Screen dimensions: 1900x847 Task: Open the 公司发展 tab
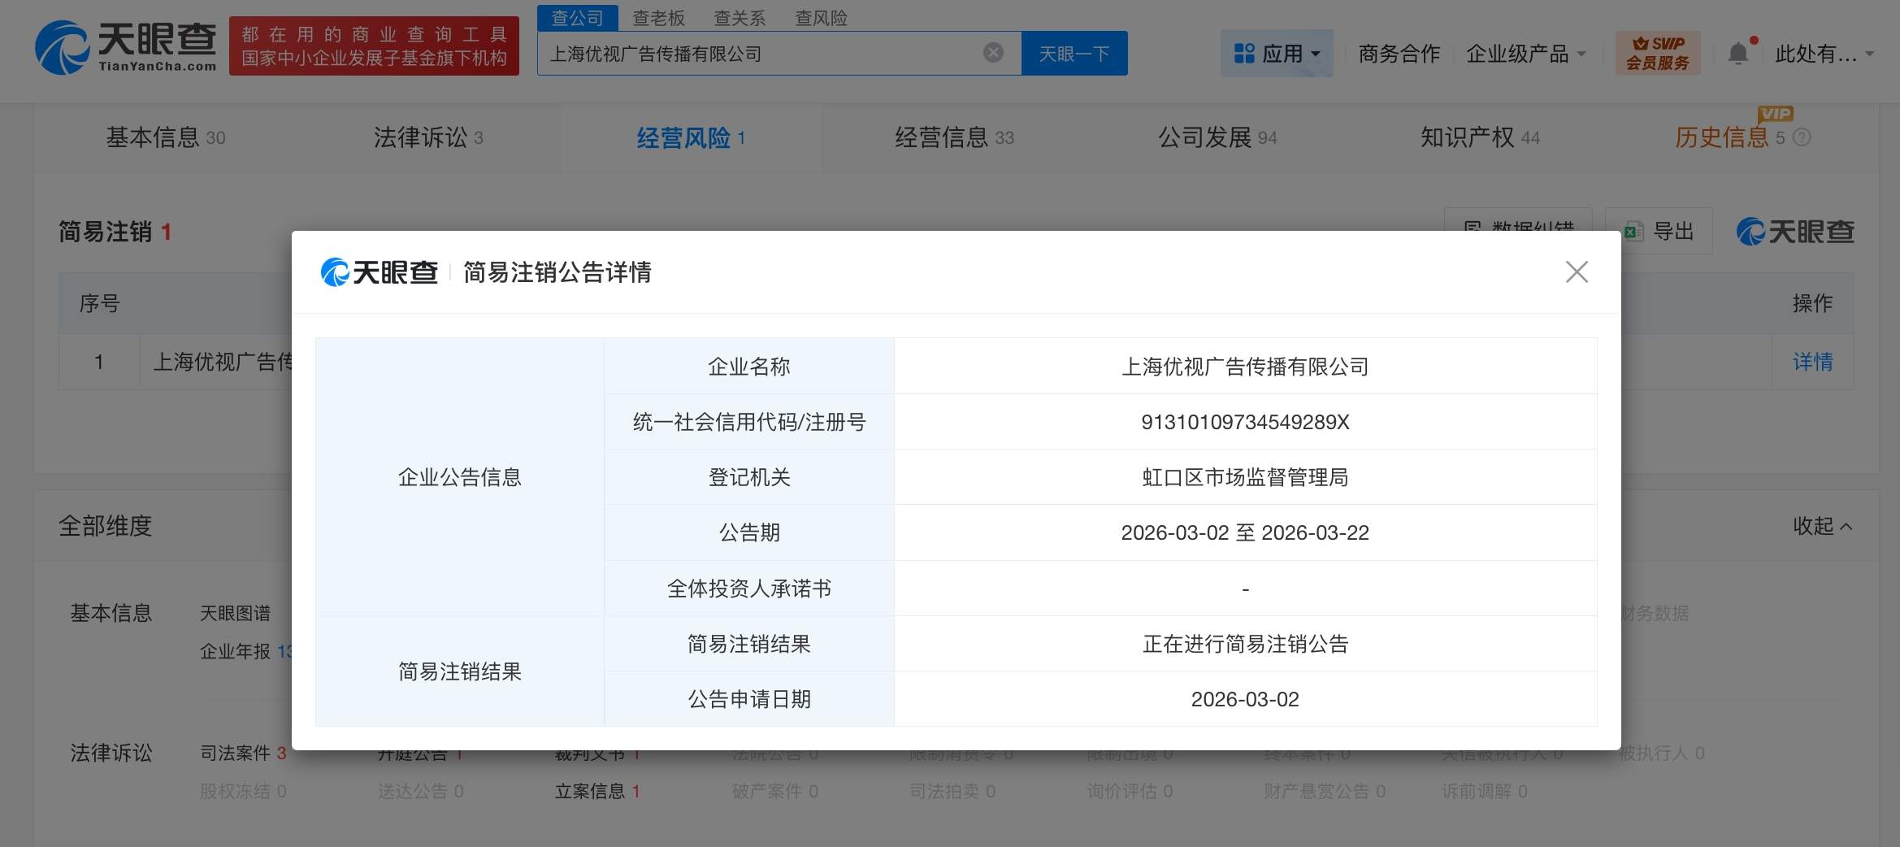pyautogui.click(x=1217, y=137)
